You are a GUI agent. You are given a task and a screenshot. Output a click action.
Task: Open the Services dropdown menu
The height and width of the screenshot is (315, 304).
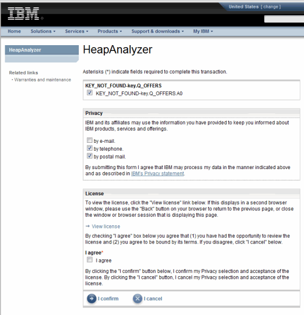[x=77, y=31]
